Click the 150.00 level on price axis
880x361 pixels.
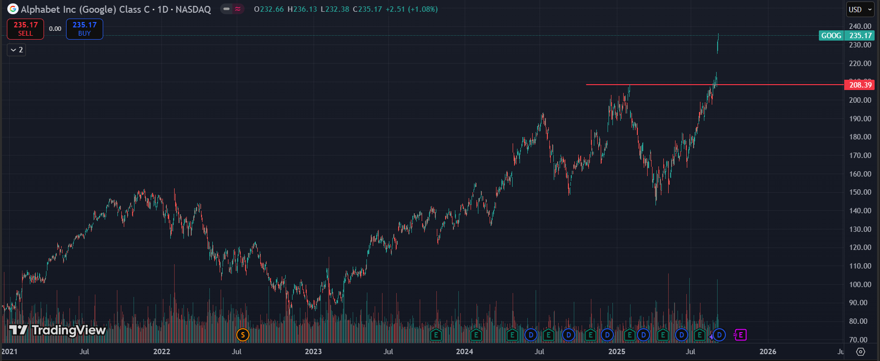[x=860, y=192]
